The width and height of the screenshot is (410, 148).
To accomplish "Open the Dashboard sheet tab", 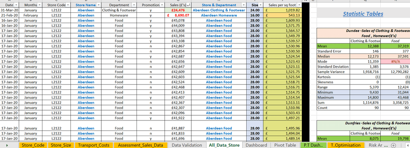I will click(257, 145).
